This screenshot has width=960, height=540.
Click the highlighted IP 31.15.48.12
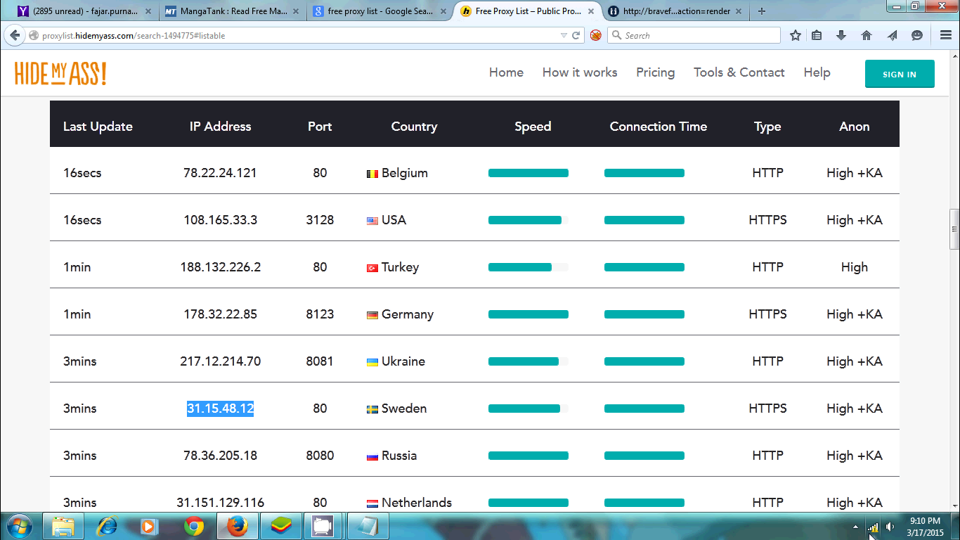[220, 409]
